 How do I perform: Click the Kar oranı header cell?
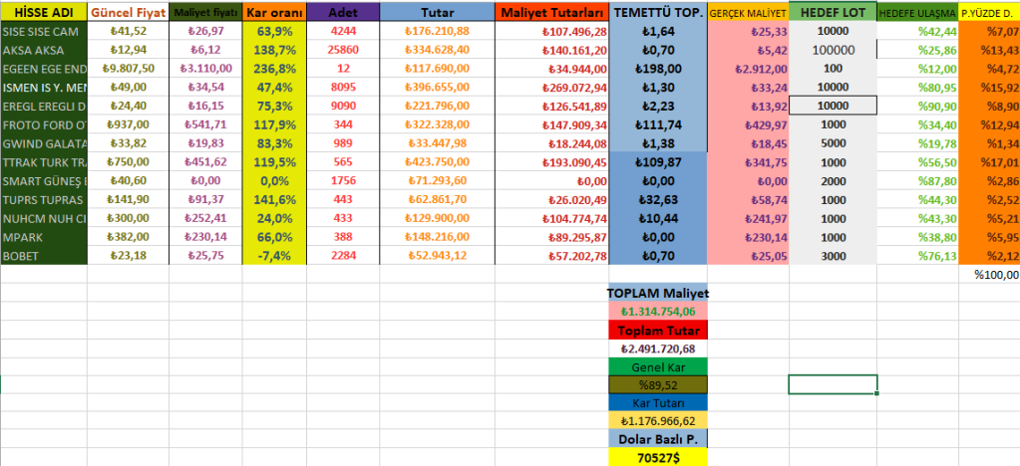click(x=274, y=14)
